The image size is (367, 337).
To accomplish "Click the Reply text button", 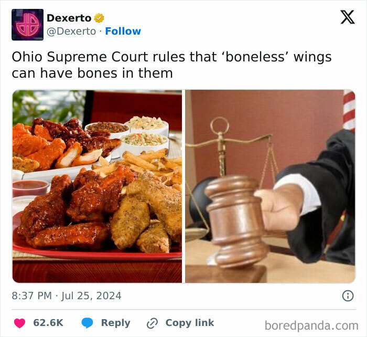I will click(x=116, y=323).
